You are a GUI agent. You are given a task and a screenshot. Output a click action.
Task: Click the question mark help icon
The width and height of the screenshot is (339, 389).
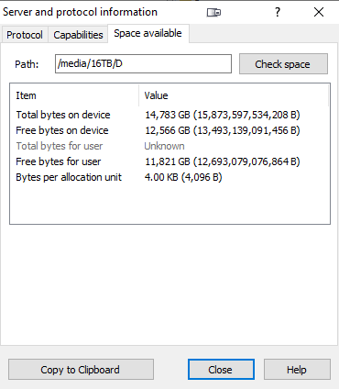(x=278, y=12)
